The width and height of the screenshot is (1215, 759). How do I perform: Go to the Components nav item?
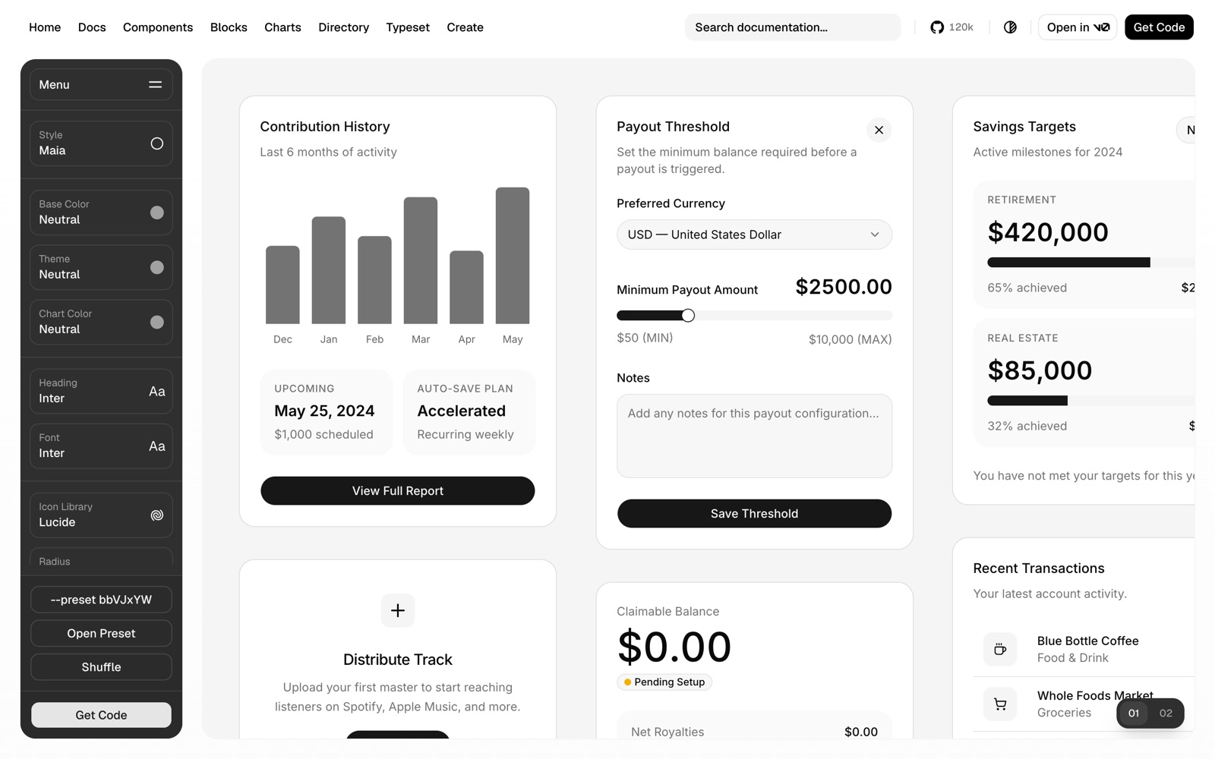point(158,27)
